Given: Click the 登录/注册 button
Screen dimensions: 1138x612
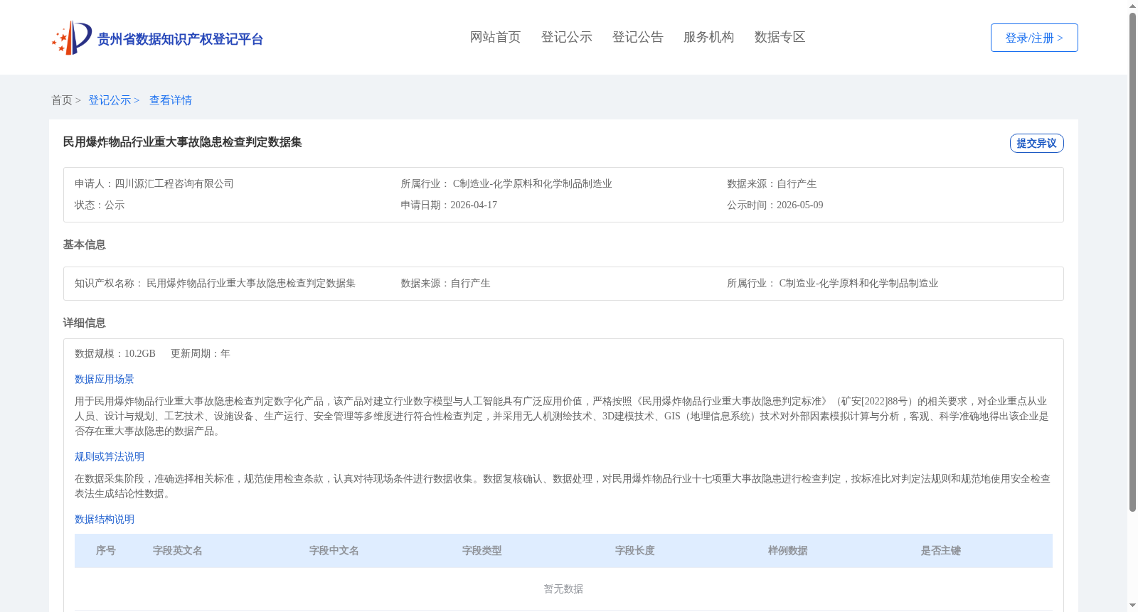Looking at the screenshot, I should click(x=1034, y=38).
